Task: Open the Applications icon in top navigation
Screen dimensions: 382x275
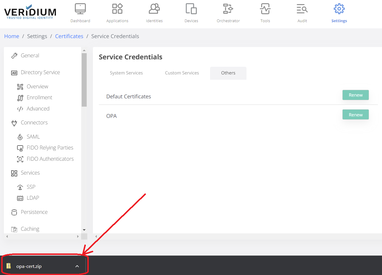Action: click(117, 9)
